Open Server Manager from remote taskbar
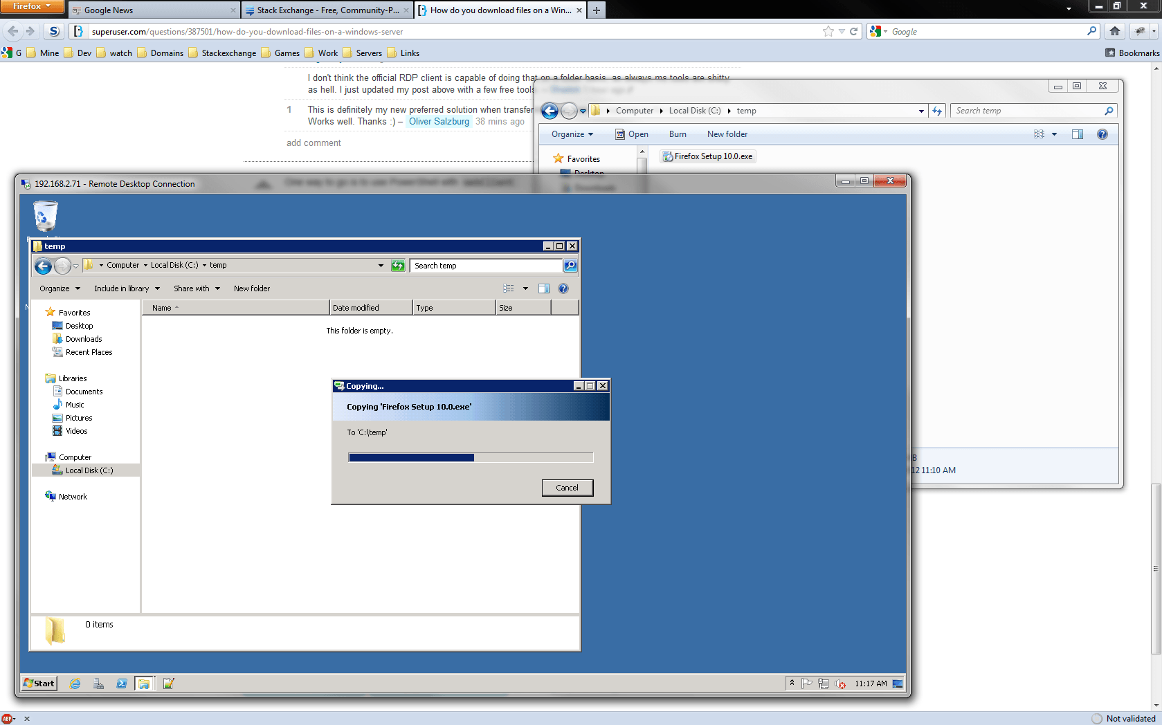This screenshot has width=1162, height=725. 98,683
